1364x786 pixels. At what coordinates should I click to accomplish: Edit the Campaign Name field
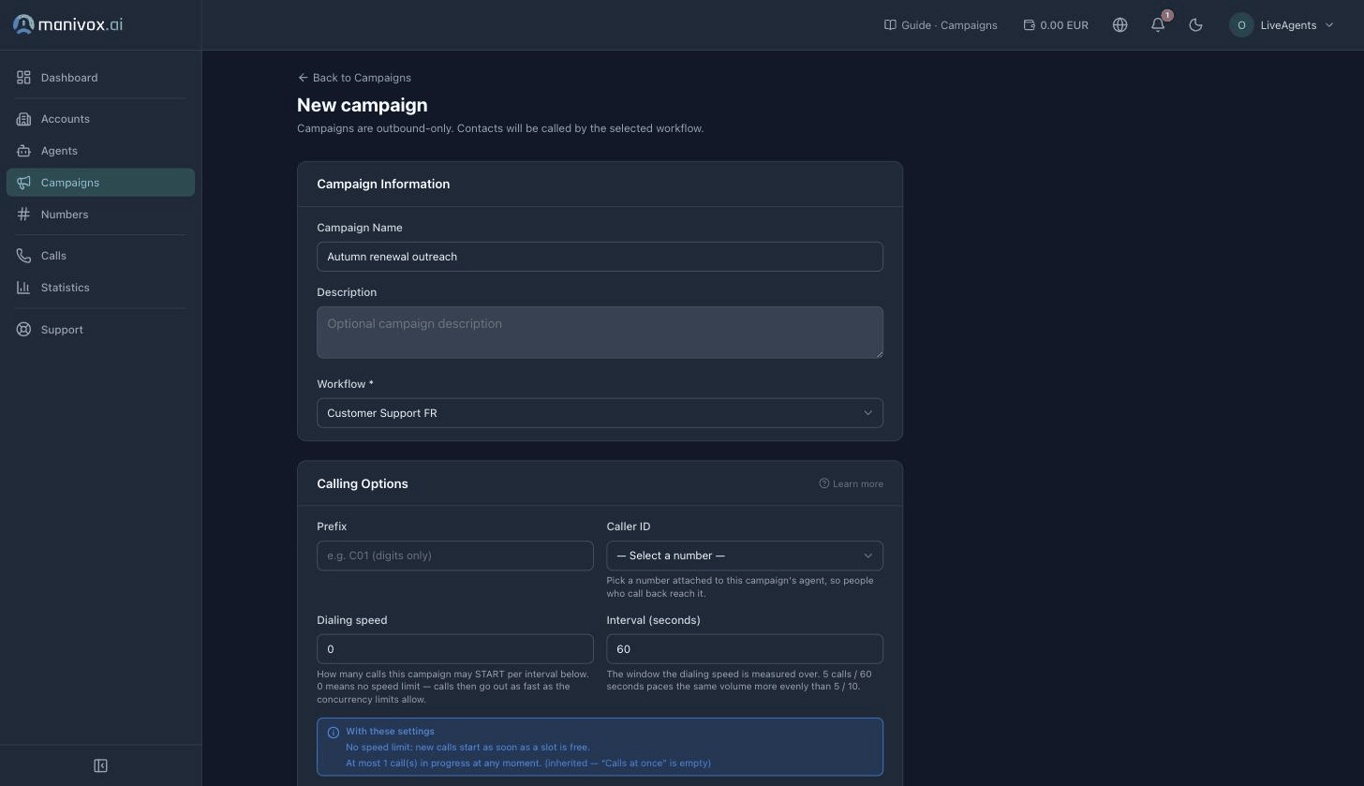[x=600, y=257]
